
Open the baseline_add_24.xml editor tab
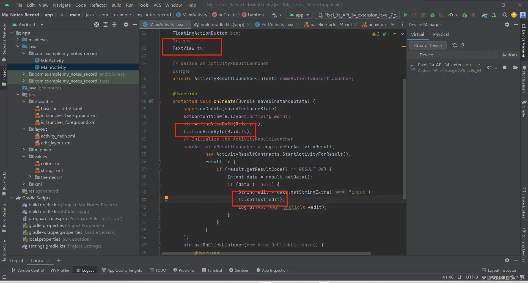click(x=331, y=24)
